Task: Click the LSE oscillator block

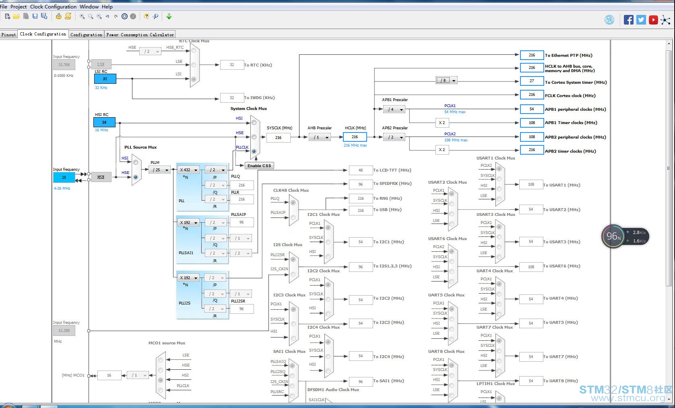Action: pos(101,64)
